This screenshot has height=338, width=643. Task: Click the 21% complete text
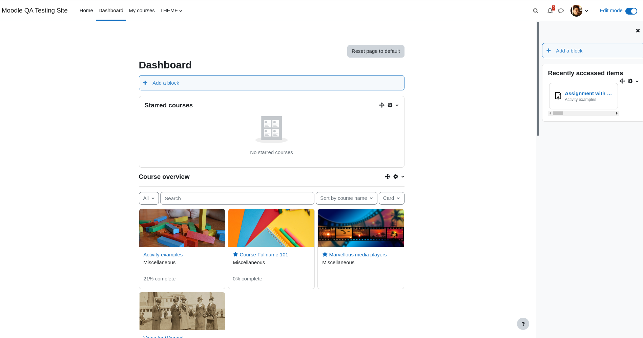coord(159,279)
